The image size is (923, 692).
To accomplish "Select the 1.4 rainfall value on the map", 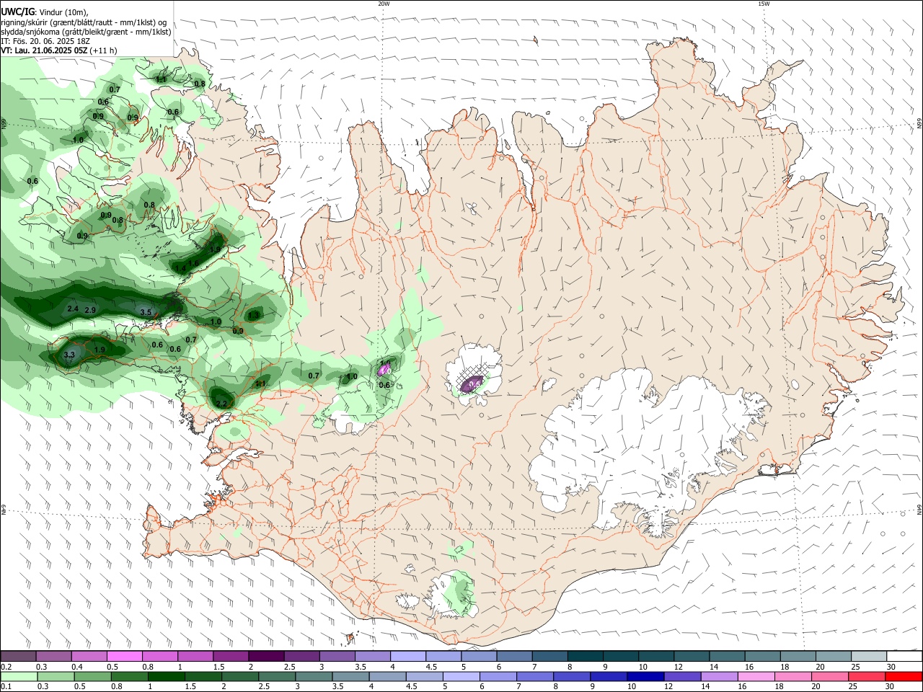I will click(180, 268).
